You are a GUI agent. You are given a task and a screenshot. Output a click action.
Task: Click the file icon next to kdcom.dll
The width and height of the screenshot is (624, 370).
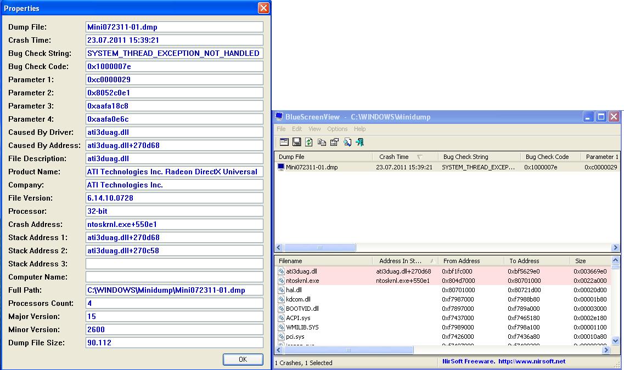click(x=282, y=299)
